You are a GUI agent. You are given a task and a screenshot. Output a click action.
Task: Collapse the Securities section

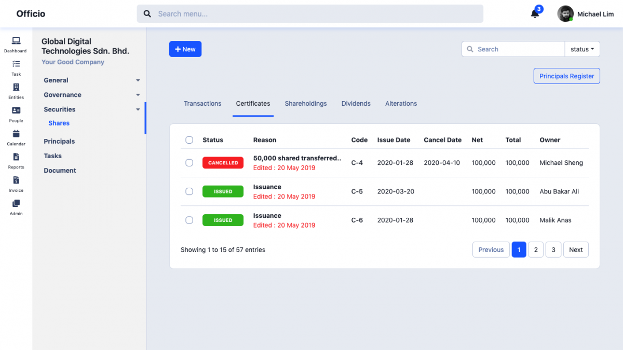point(59,109)
